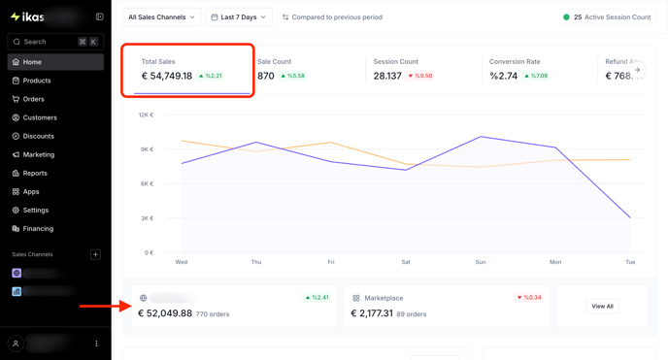Click the Products box icon
Image resolution: width=668 pixels, height=360 pixels.
tap(16, 81)
